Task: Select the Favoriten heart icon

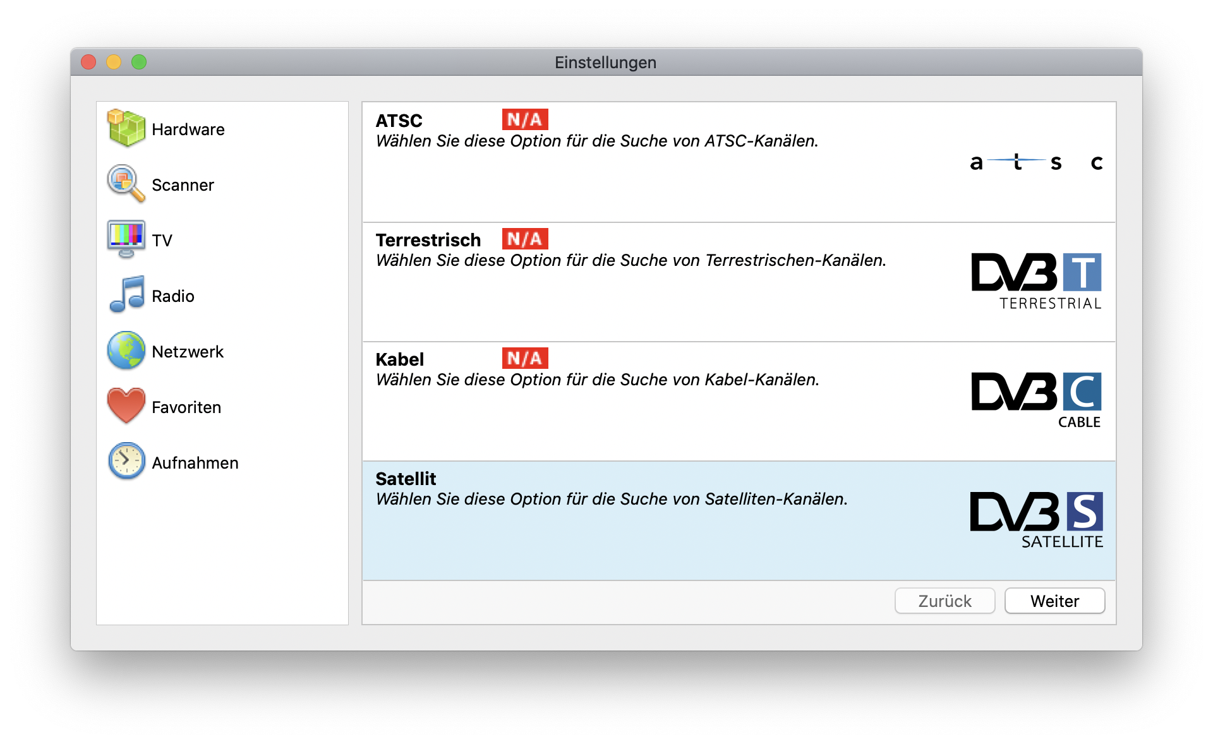Action: click(x=126, y=405)
